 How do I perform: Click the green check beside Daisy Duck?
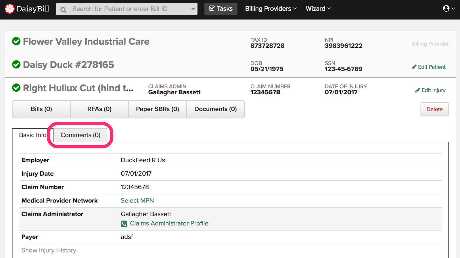tap(16, 64)
